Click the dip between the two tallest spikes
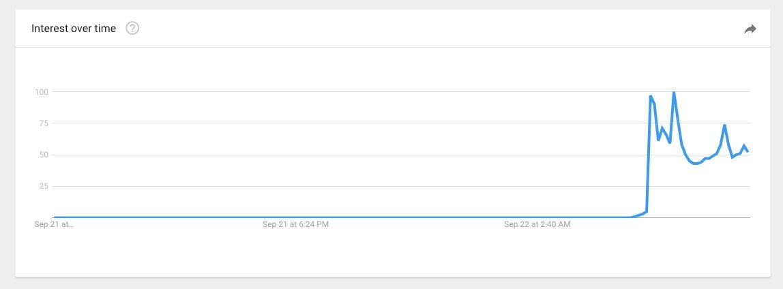783x289 pixels. [x=670, y=142]
